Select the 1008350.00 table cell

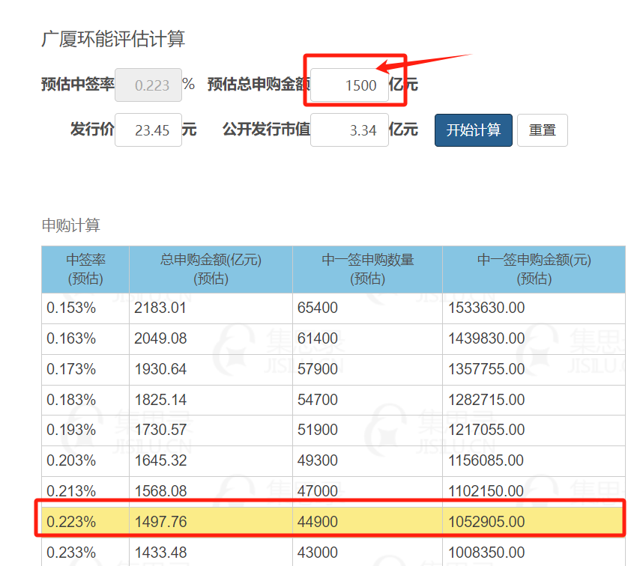pos(534,553)
